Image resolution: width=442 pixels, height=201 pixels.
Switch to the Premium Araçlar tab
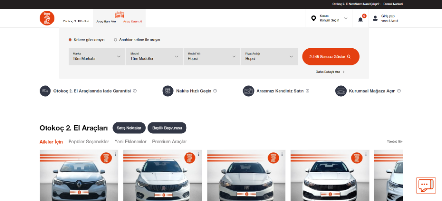point(169,142)
